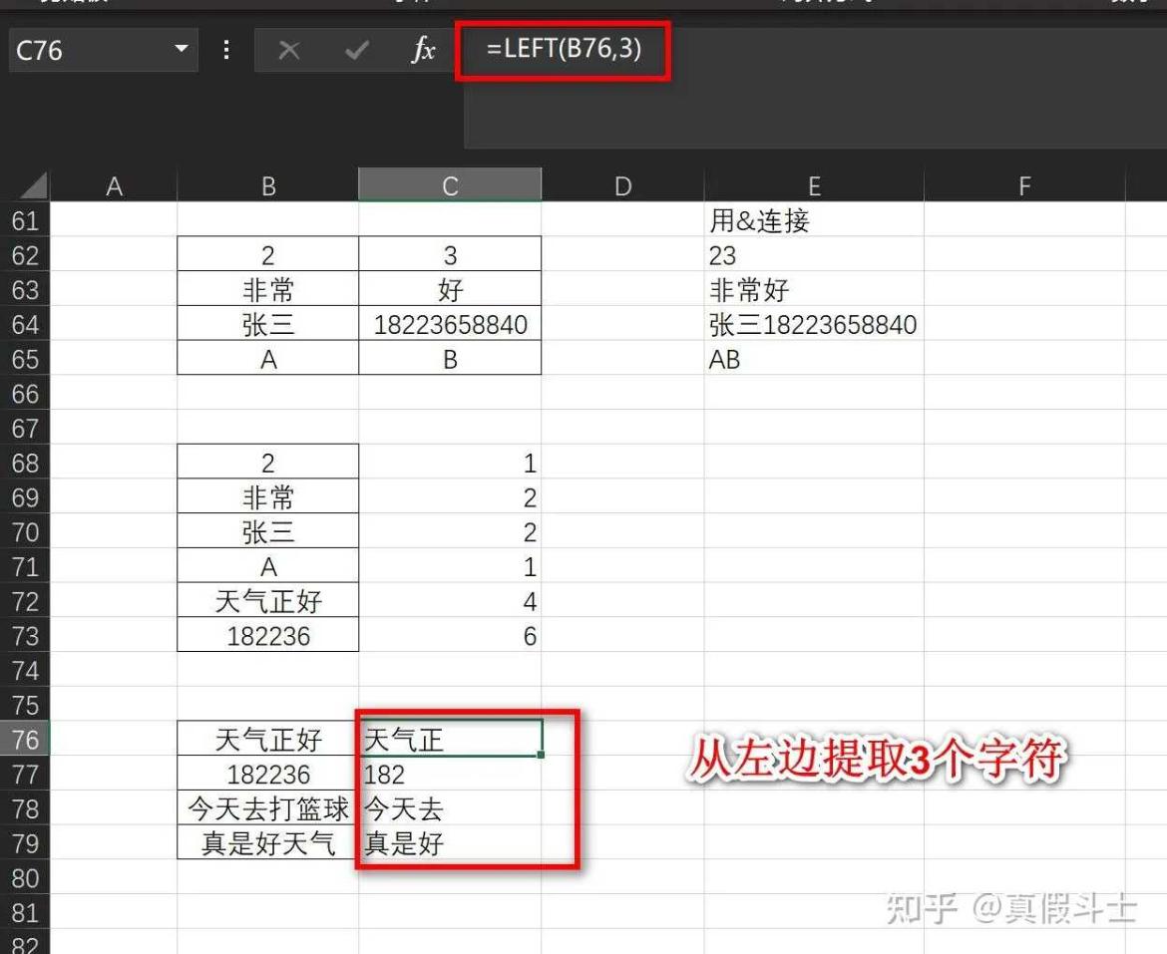Click cell C68 containing 1
Viewport: 1167px width, 954px height.
coord(450,463)
